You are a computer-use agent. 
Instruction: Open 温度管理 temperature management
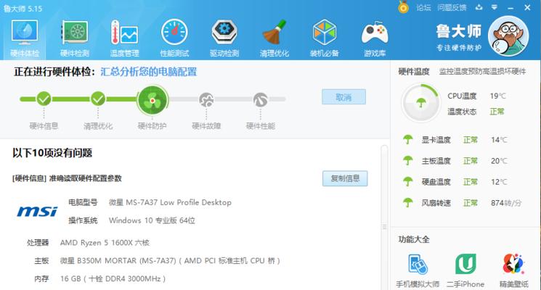coord(125,38)
